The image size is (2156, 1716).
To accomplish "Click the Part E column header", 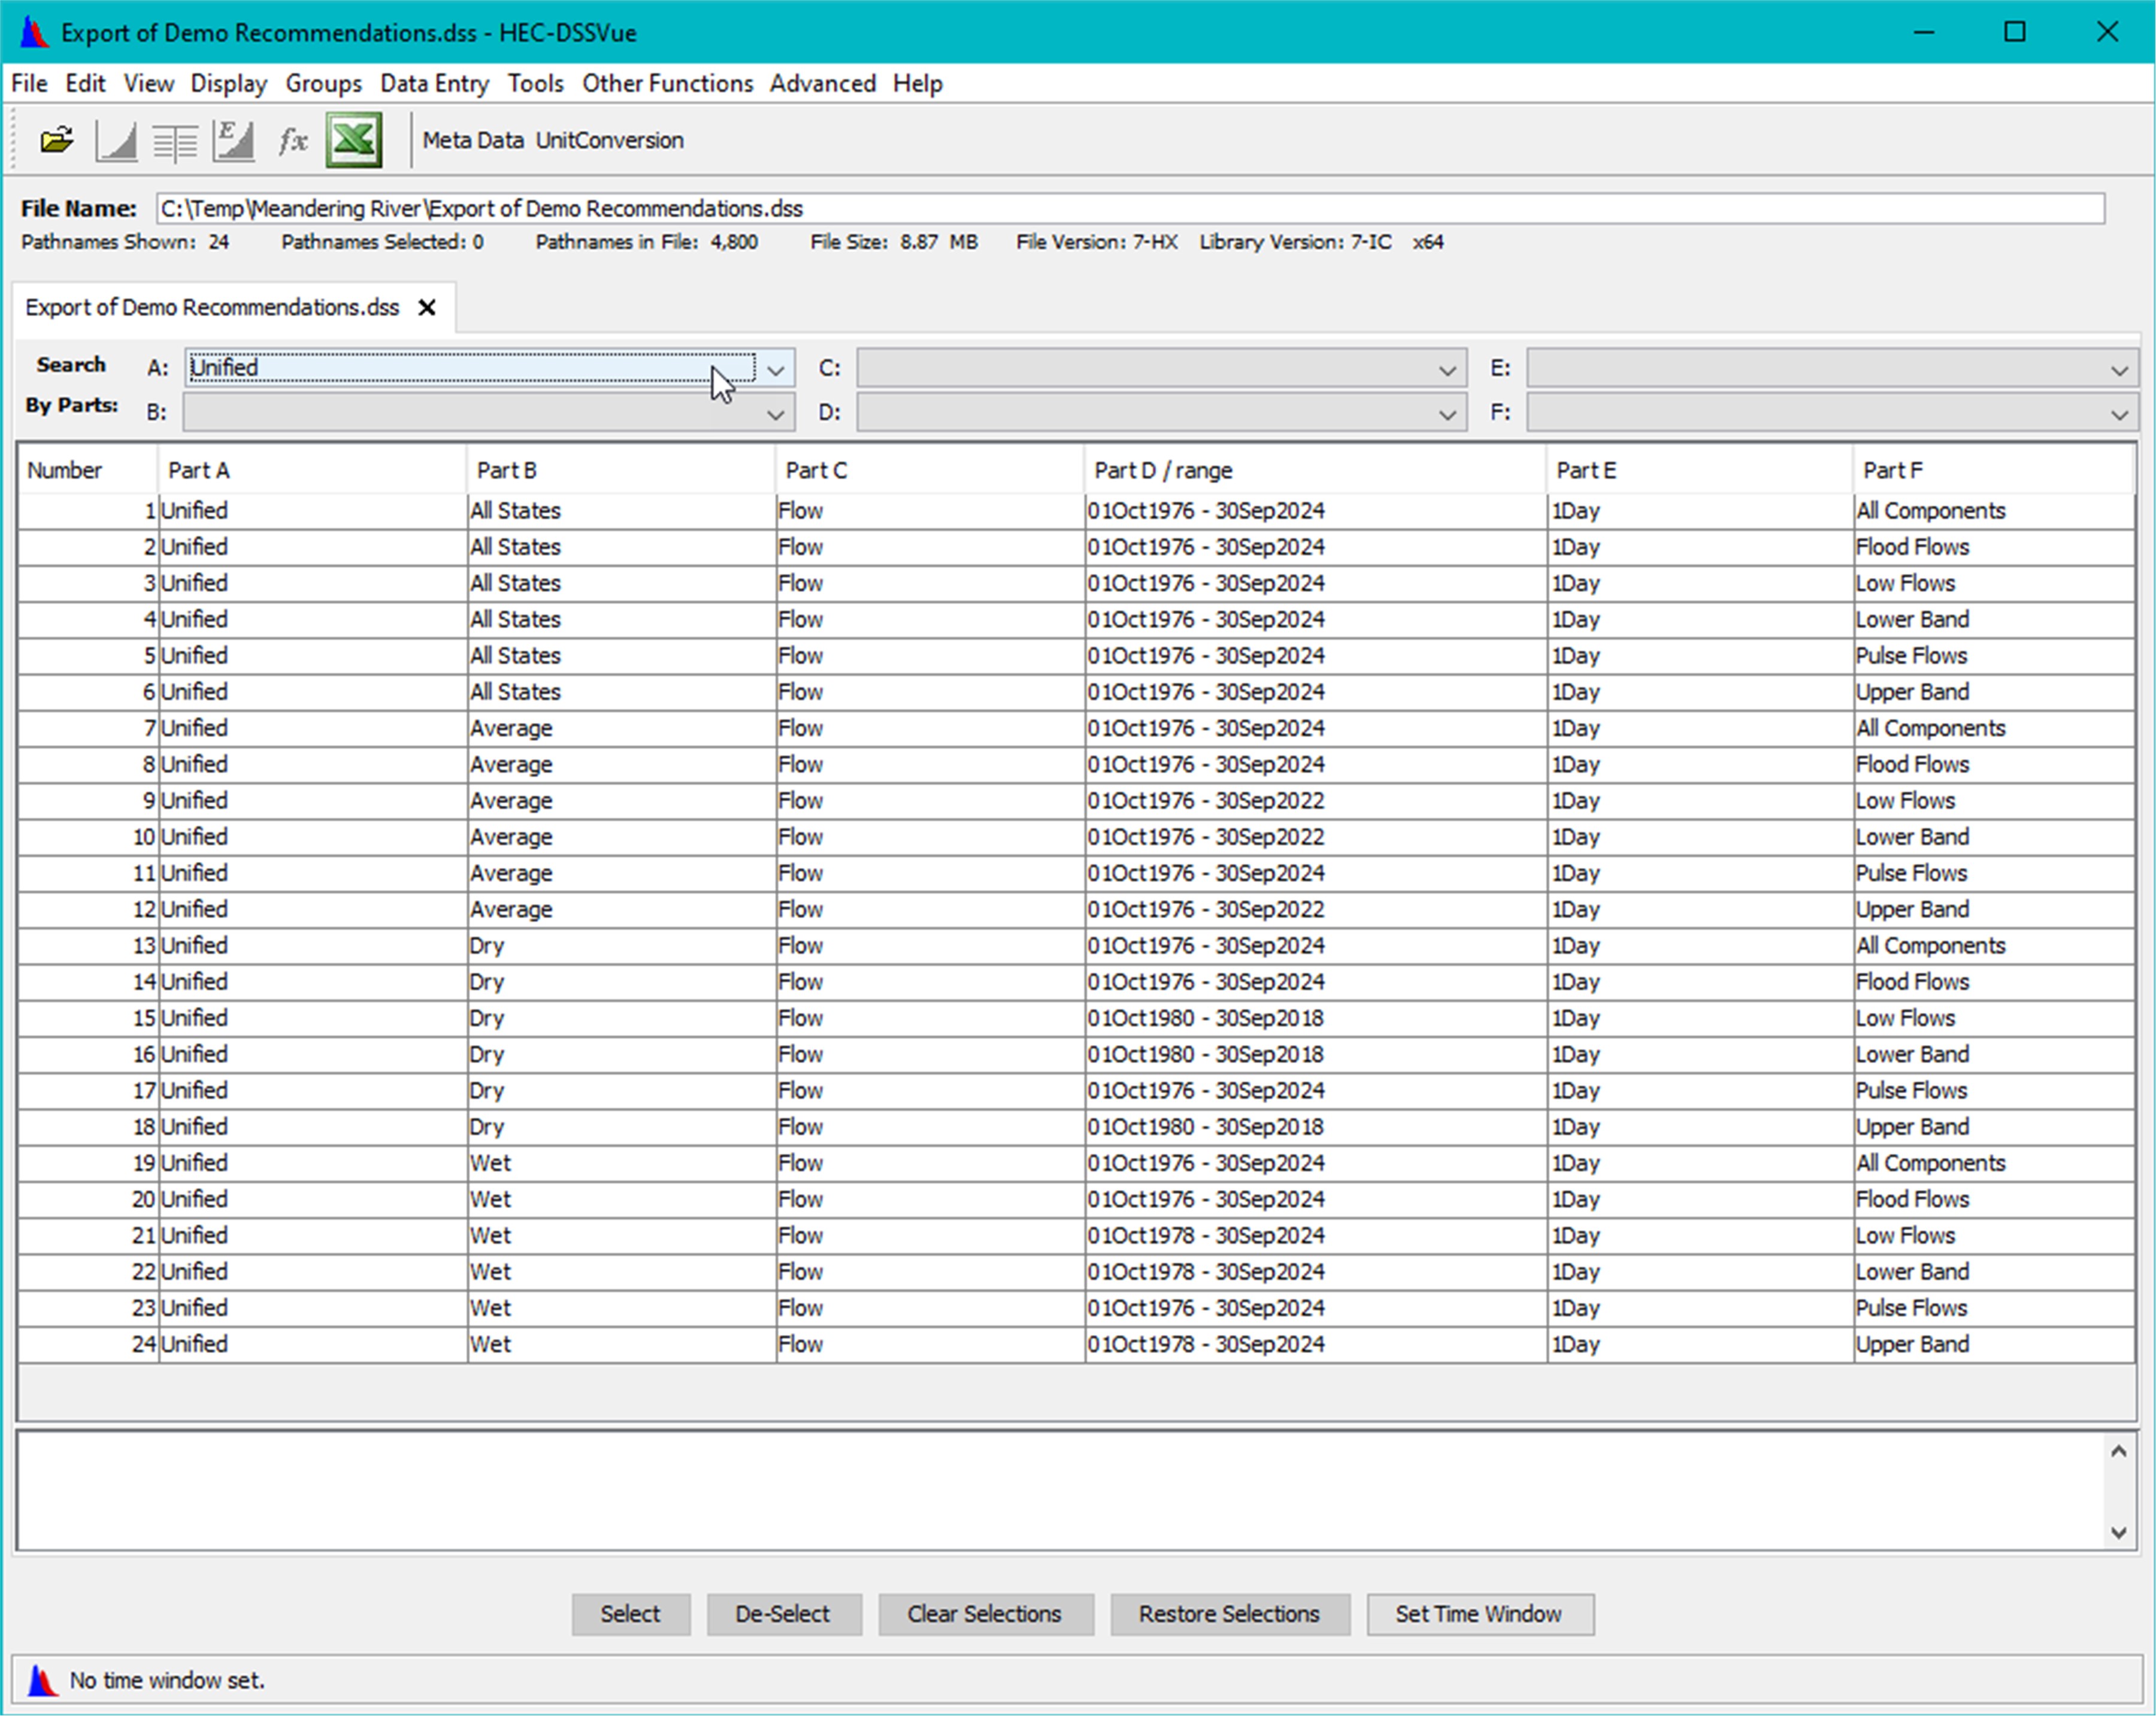I will pyautogui.click(x=1699, y=470).
